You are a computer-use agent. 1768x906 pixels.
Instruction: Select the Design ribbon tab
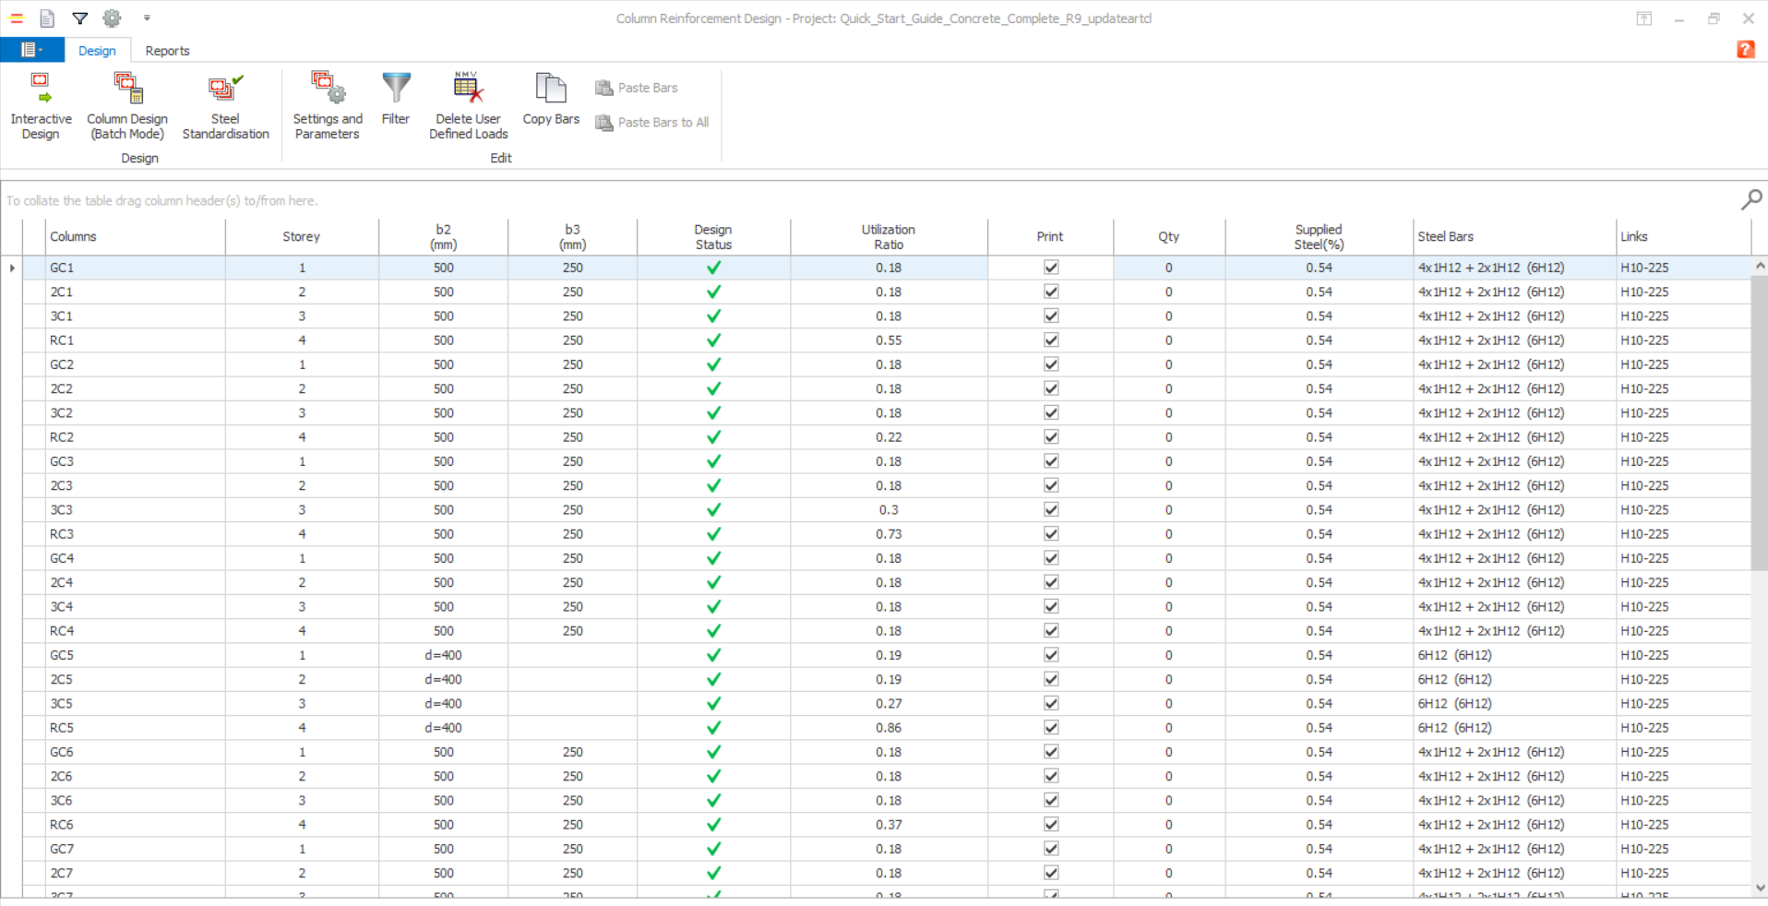pos(97,51)
